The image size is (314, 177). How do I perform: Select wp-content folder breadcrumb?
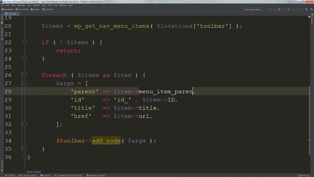point(22,9)
